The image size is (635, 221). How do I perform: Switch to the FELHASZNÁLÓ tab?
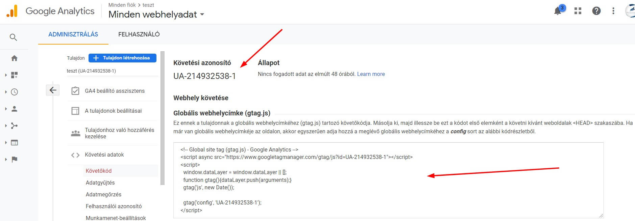click(x=139, y=34)
